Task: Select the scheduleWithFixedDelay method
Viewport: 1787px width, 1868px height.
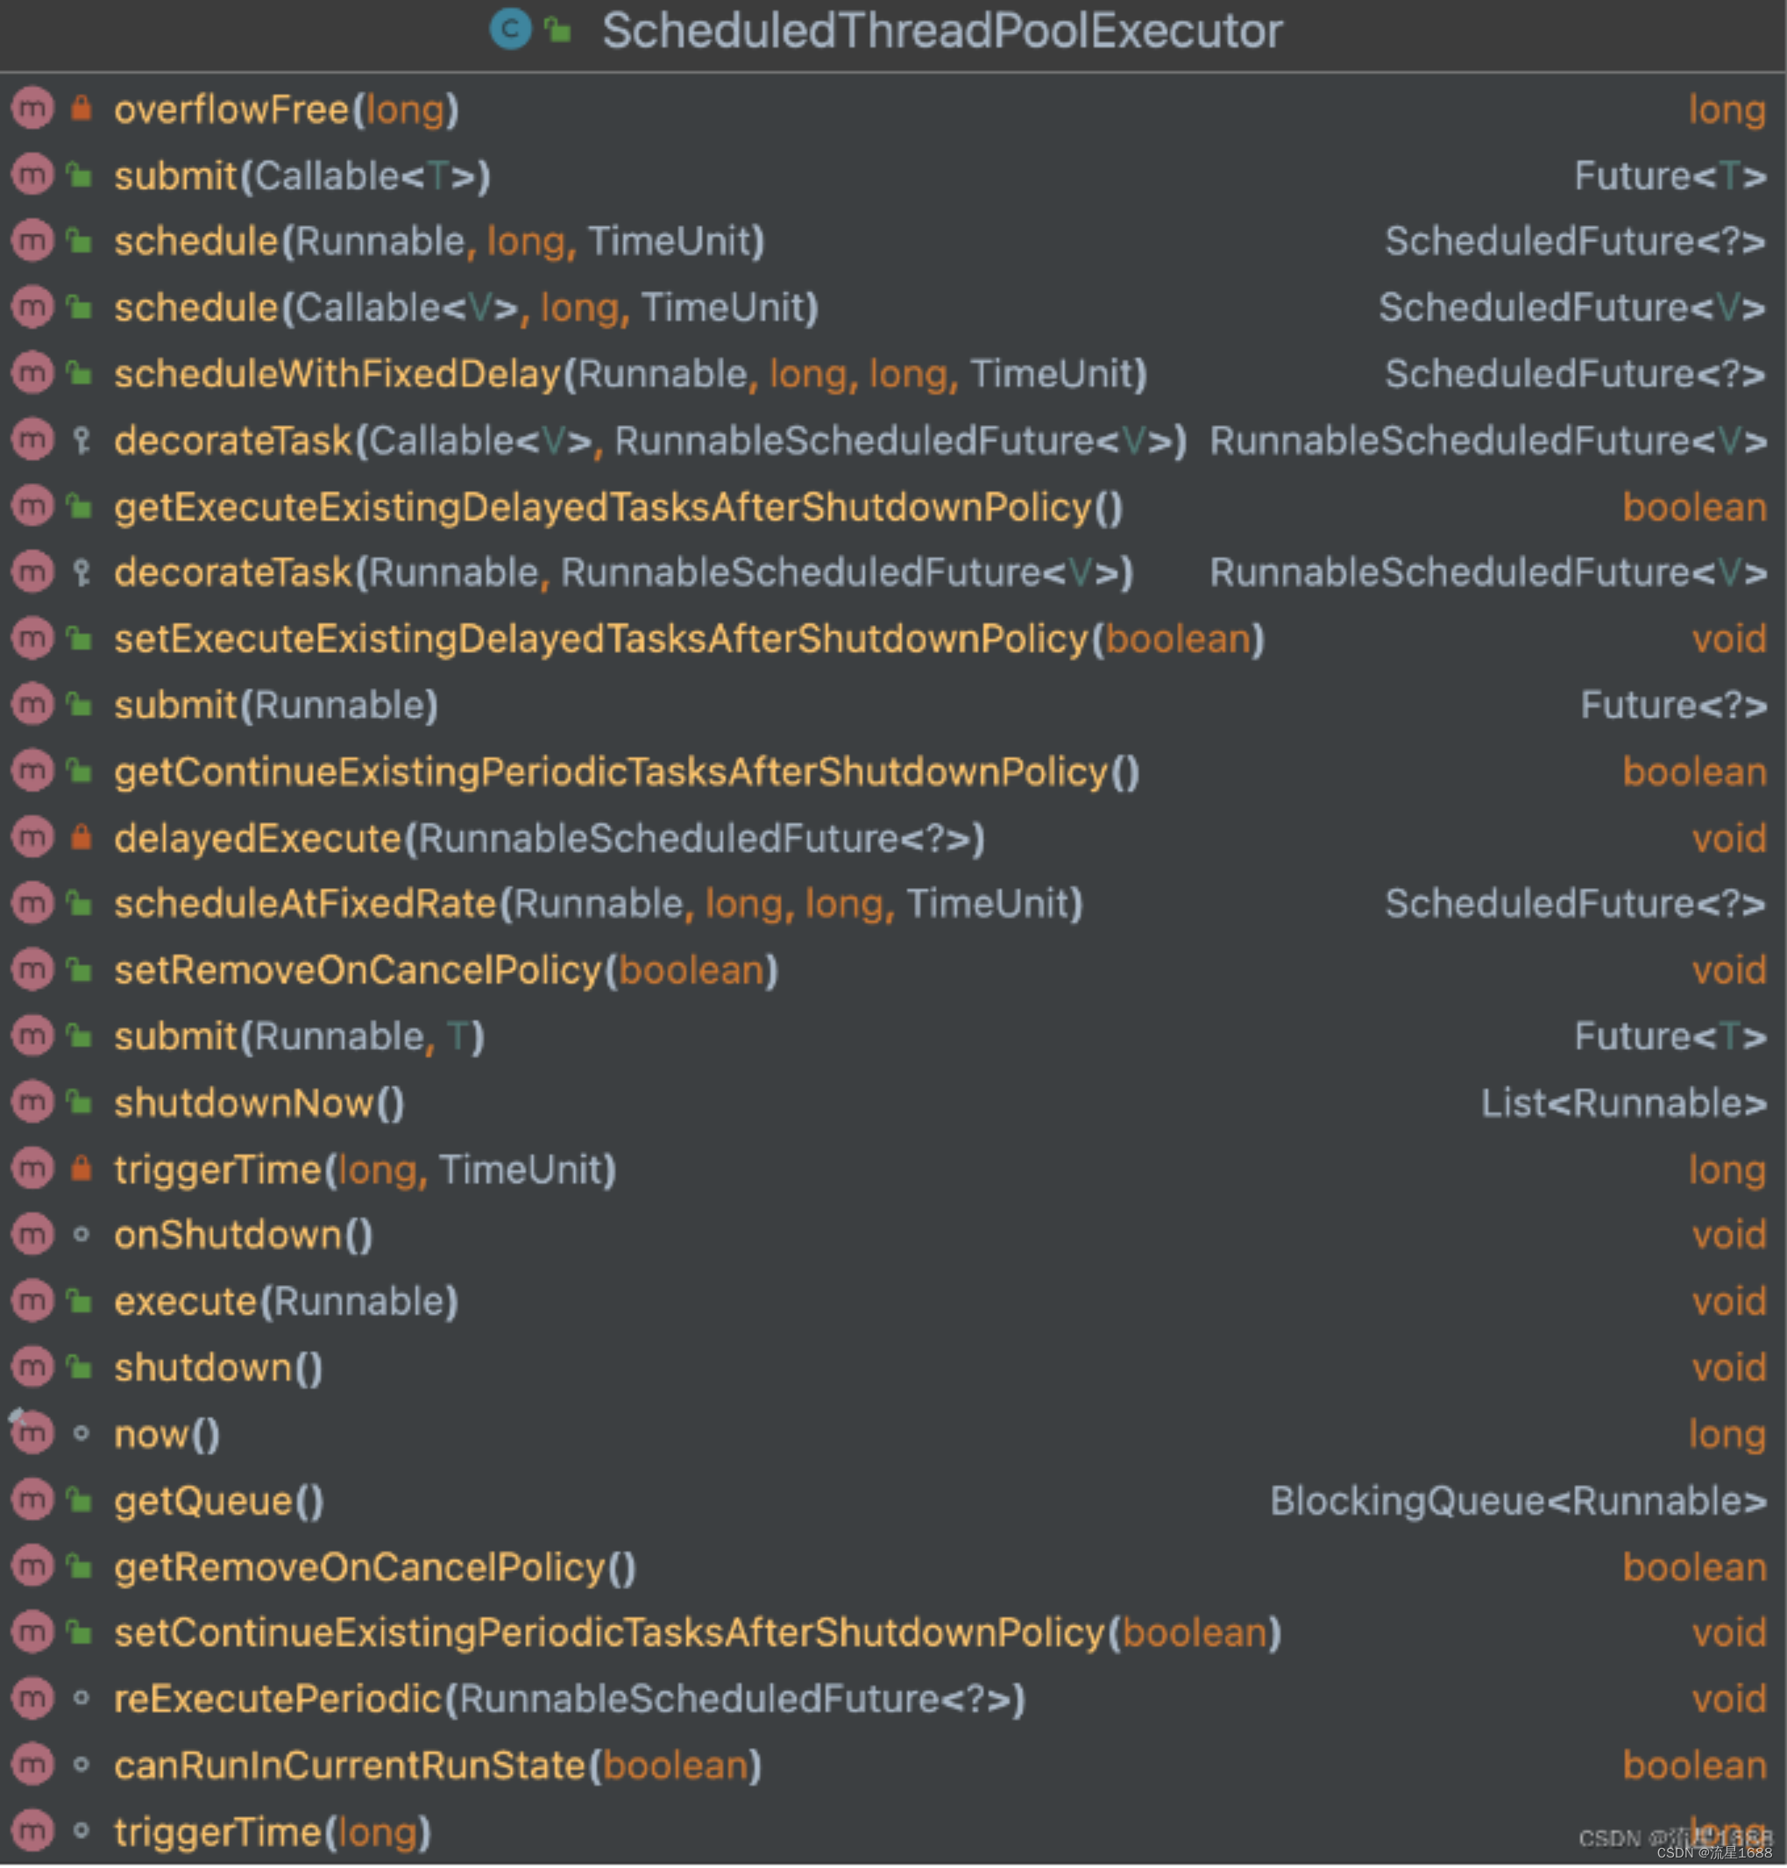Action: click(x=631, y=374)
